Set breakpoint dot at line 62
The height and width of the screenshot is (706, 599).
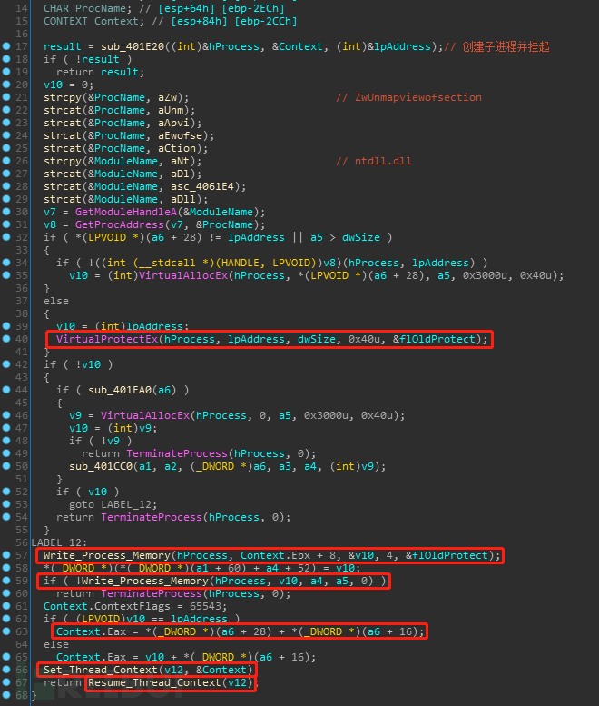tap(6, 618)
